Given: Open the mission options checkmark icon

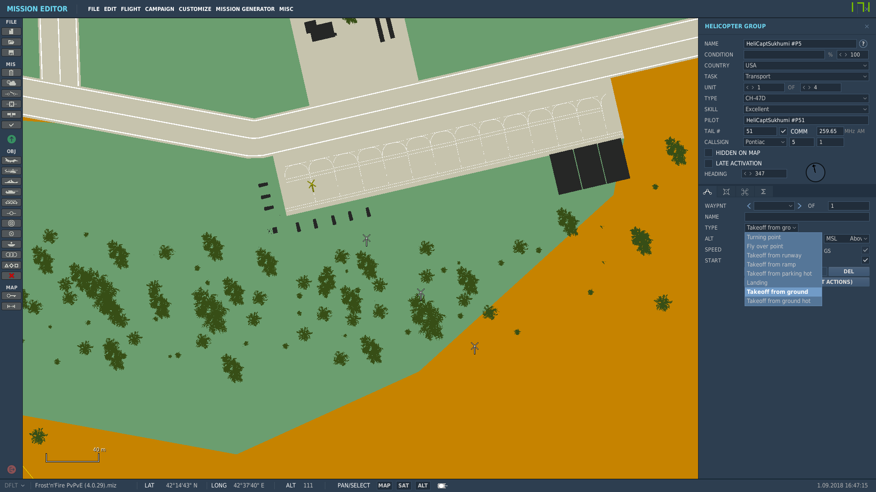Looking at the screenshot, I should 11,125.
